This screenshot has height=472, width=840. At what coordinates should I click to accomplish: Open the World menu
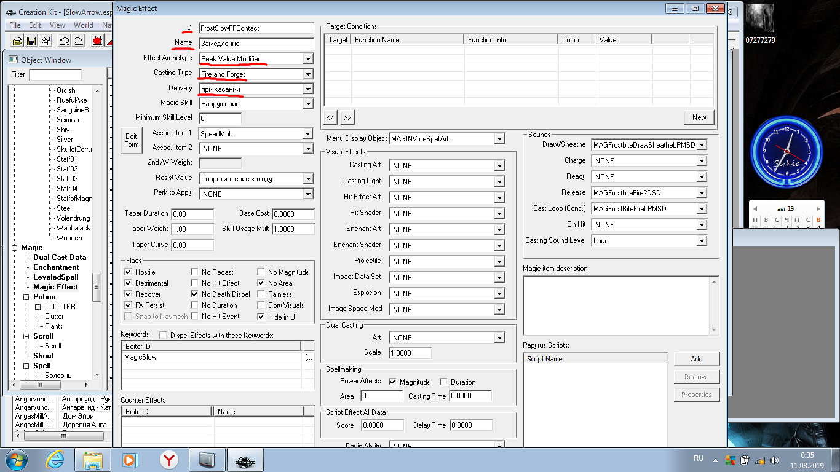tap(84, 25)
